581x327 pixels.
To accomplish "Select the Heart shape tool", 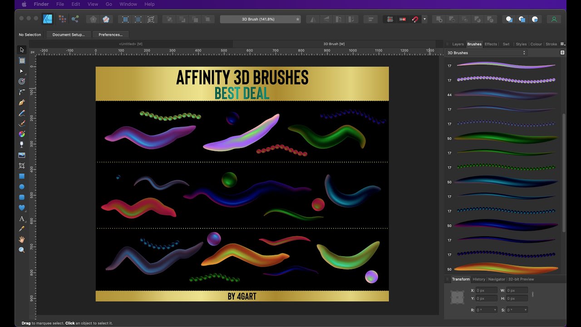I will tap(22, 208).
